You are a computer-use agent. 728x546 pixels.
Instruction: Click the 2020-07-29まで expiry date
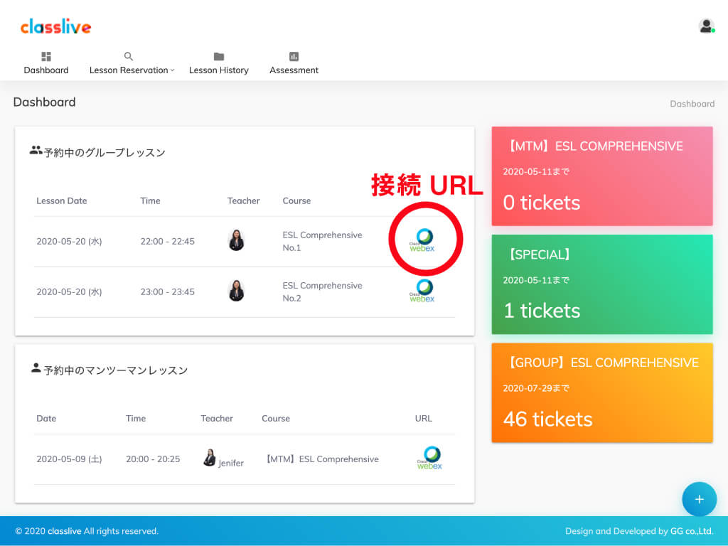(536, 388)
